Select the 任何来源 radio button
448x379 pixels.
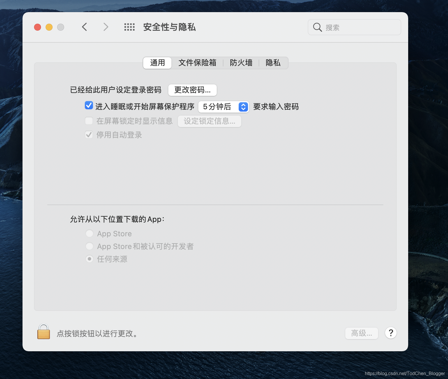pos(89,259)
